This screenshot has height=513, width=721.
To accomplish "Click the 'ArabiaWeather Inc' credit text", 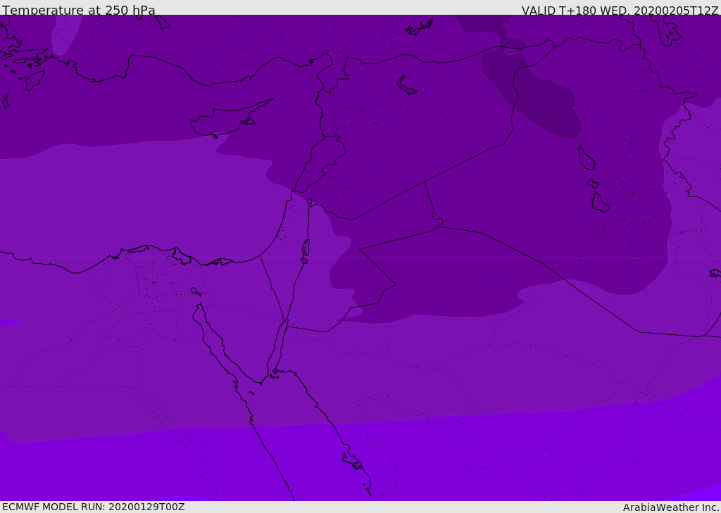I will tap(670, 507).
